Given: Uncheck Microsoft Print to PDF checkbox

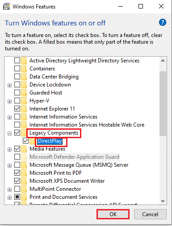Looking at the screenshot, I should (17, 173).
